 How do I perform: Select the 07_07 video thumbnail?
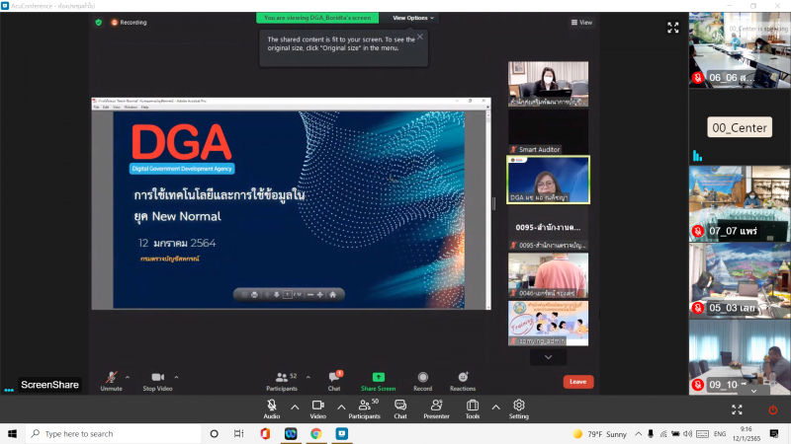(740, 203)
